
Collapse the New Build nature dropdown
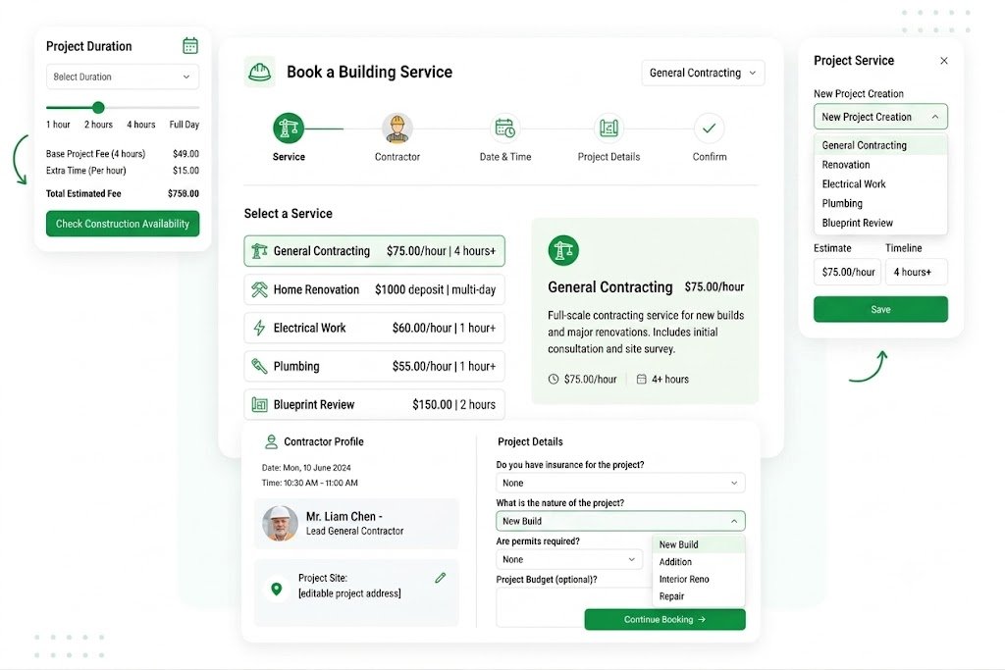click(620, 521)
